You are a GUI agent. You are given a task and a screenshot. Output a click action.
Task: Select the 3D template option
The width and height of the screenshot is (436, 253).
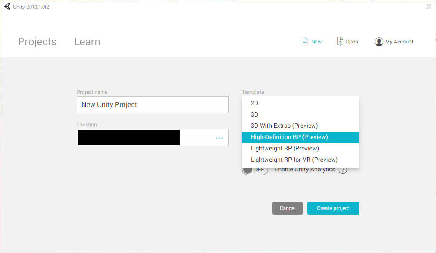tap(301, 114)
